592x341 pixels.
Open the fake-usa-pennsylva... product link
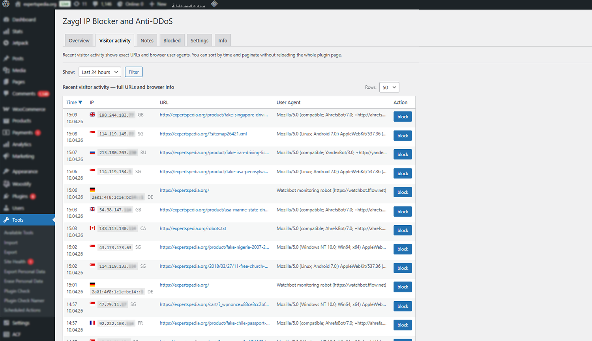pyautogui.click(x=214, y=172)
